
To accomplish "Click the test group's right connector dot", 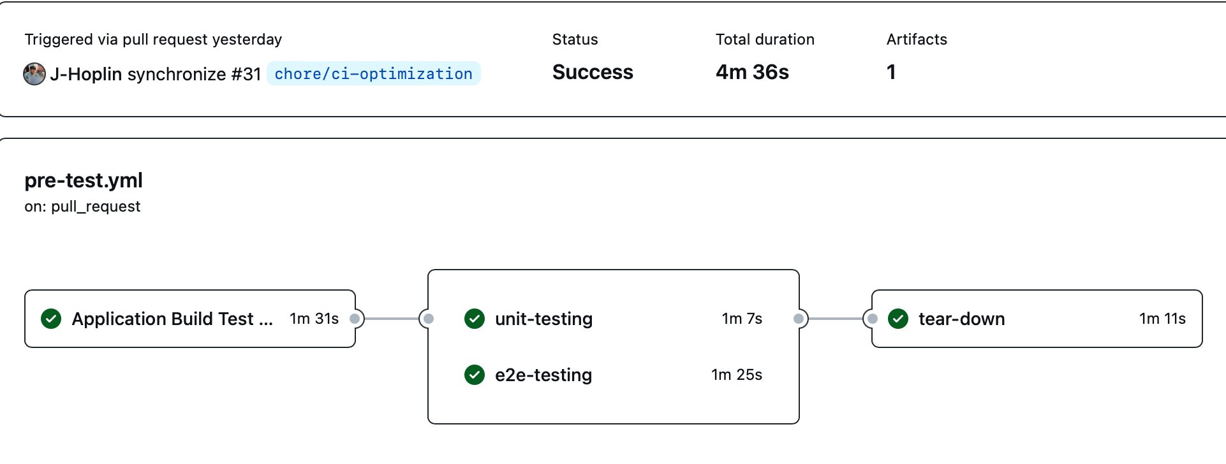I will tap(799, 319).
